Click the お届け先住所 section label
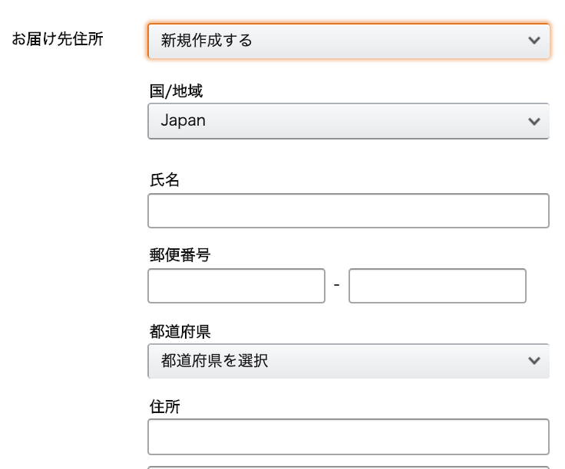The height and width of the screenshot is (469, 565). click(58, 39)
